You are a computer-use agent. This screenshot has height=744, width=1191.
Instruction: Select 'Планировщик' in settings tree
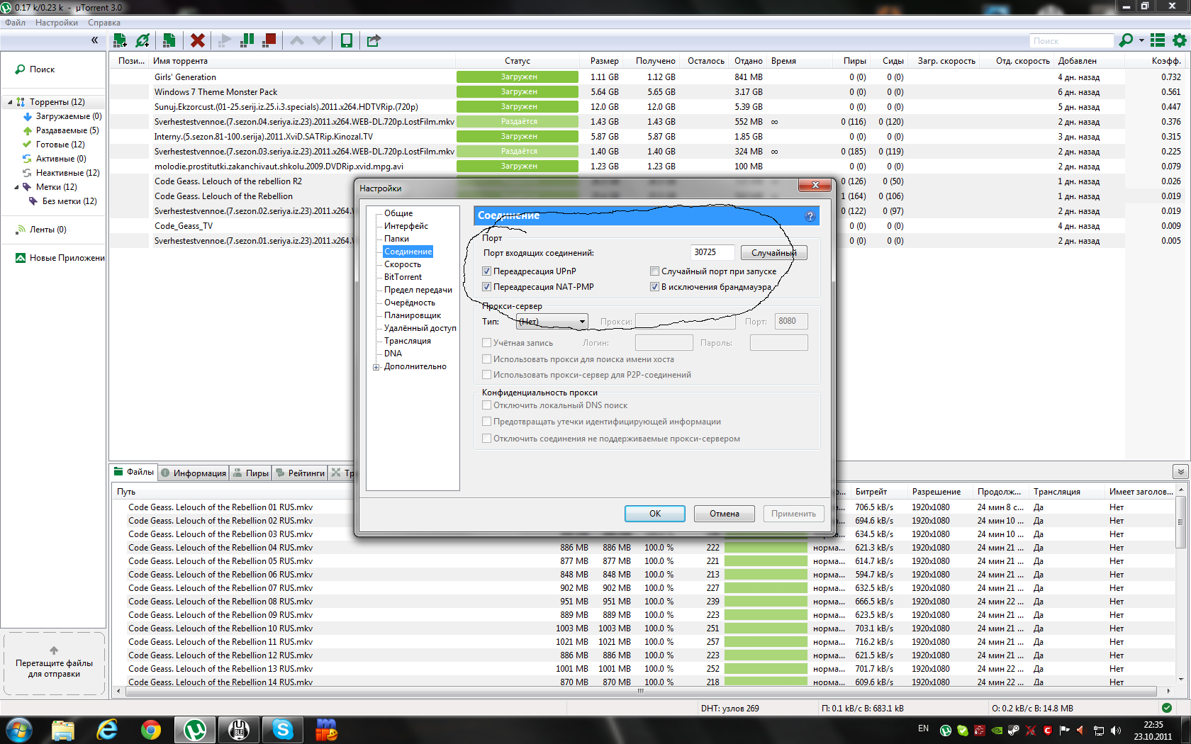pos(413,315)
